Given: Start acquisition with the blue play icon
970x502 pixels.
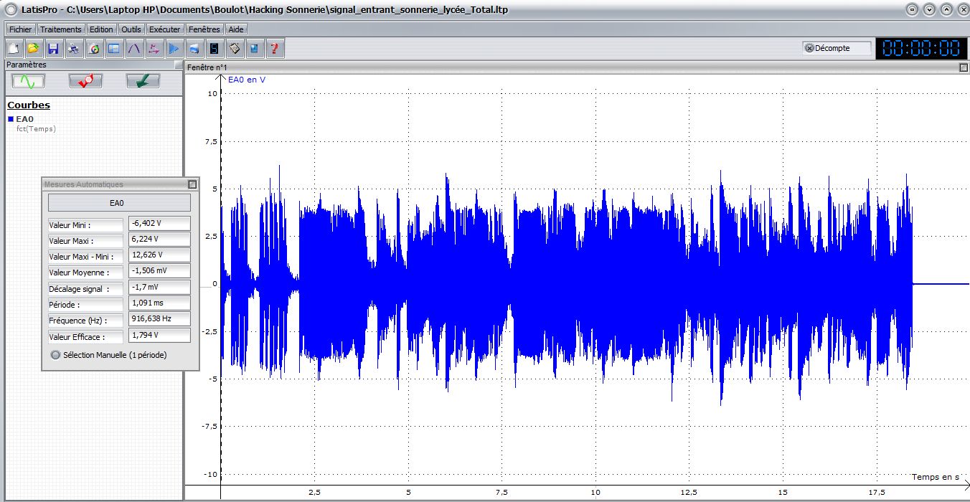Looking at the screenshot, I should point(174,49).
